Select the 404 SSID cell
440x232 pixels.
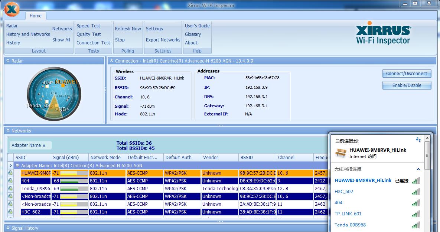[x=36, y=181]
